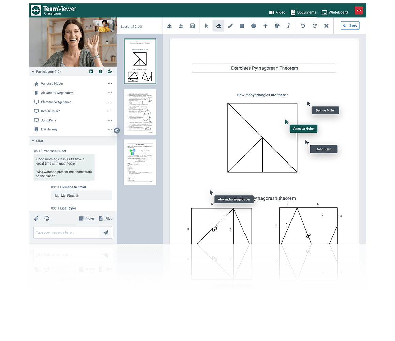Select the text cursor tool

(x=289, y=26)
